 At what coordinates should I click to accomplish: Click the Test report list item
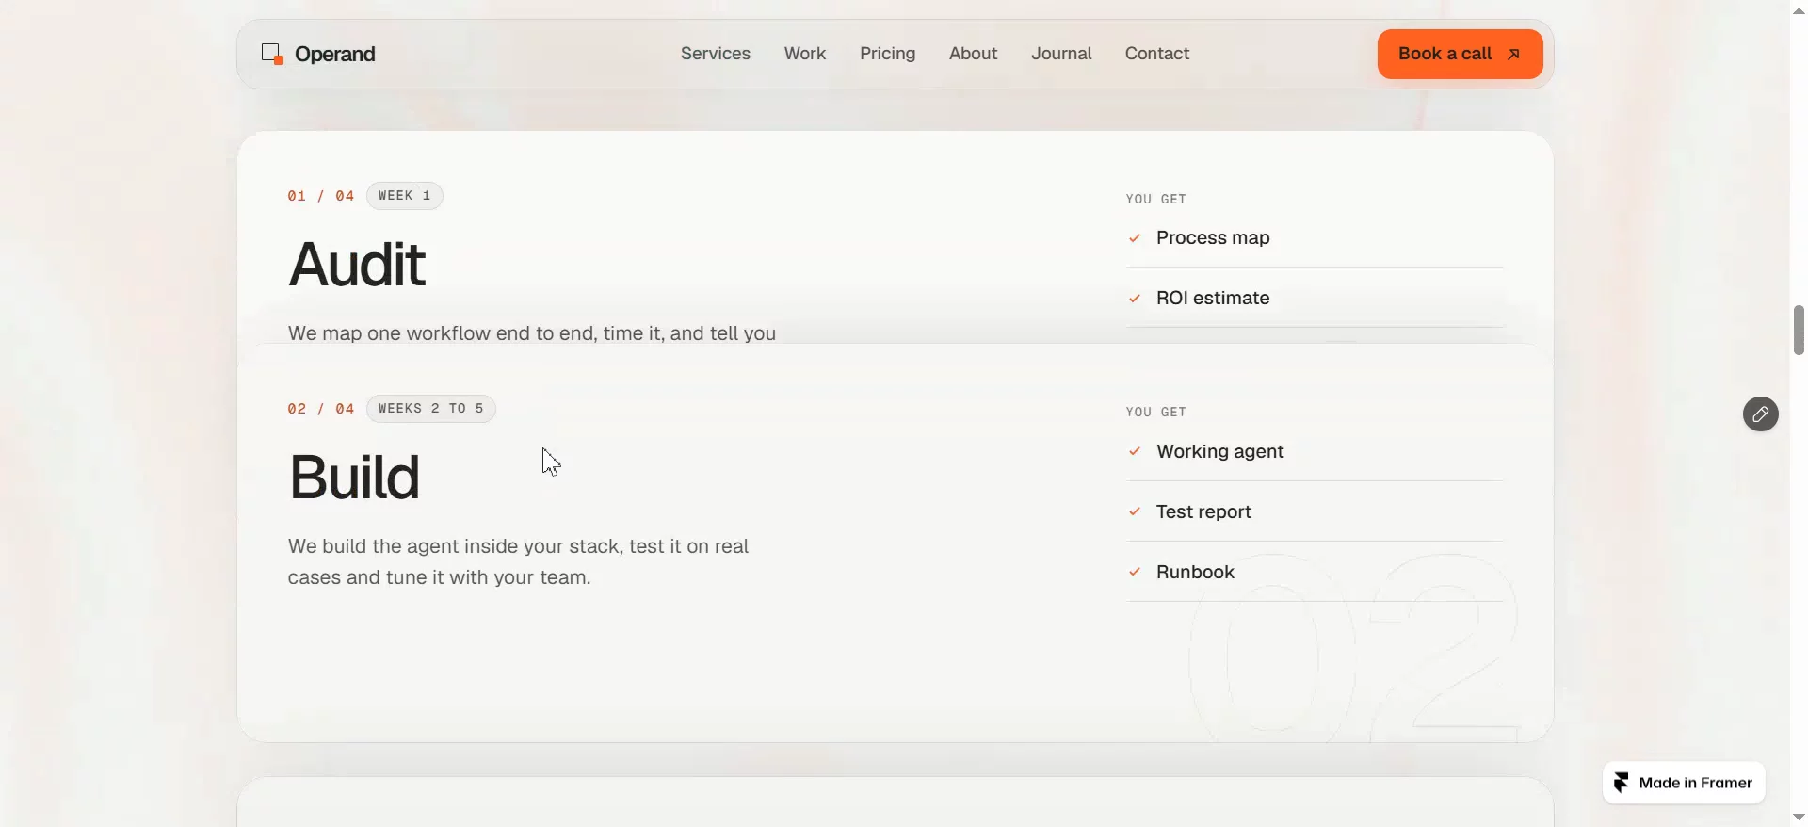pyautogui.click(x=1316, y=511)
